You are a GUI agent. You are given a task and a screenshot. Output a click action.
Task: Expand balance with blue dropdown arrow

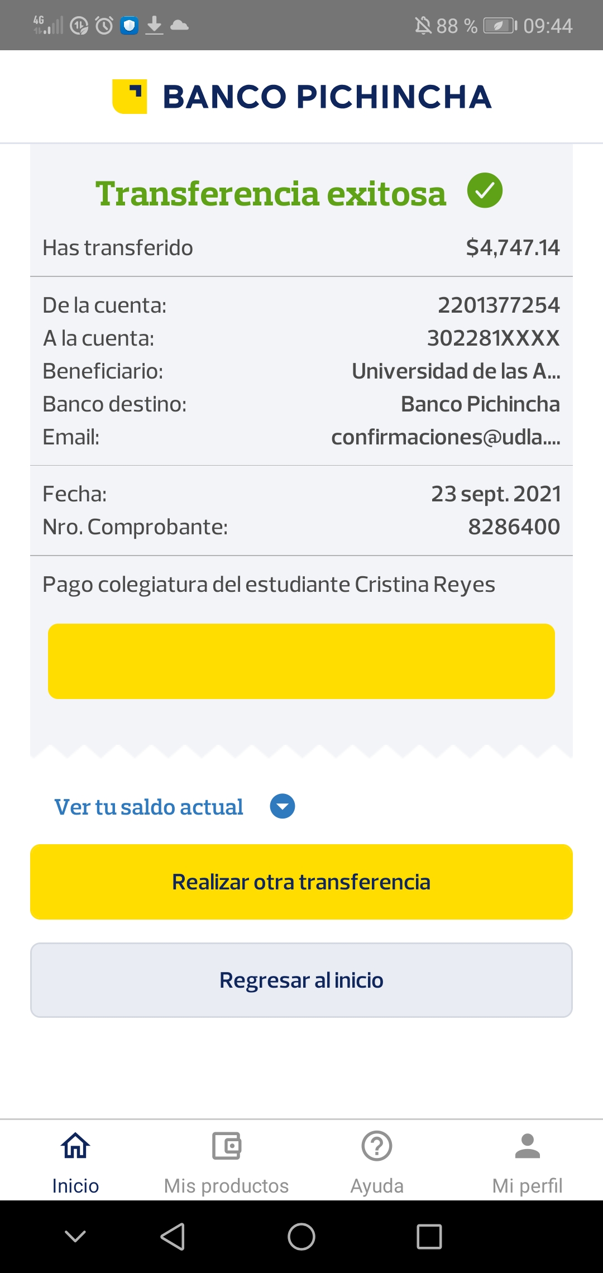pyautogui.click(x=283, y=807)
